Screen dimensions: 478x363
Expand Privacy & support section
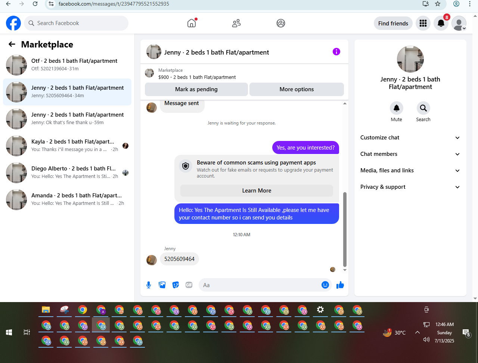(410, 187)
